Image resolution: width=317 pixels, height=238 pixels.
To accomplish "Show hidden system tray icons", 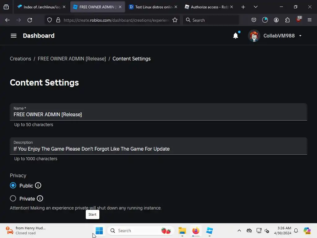I will [239, 231].
